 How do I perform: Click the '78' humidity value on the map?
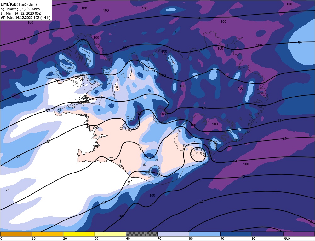tap(8, 190)
